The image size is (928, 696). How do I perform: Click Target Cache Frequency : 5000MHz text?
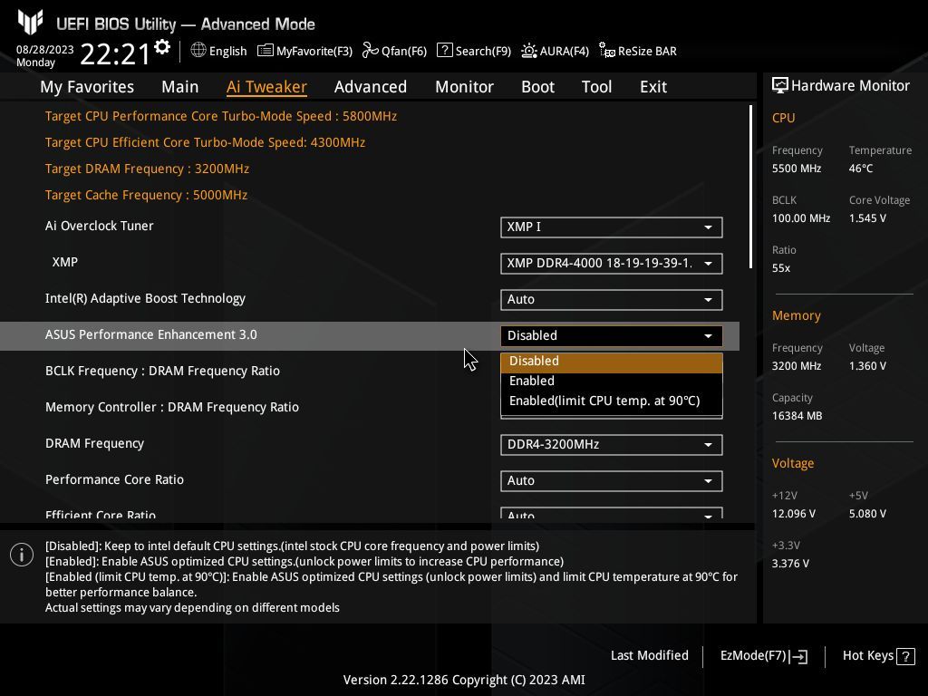146,196
